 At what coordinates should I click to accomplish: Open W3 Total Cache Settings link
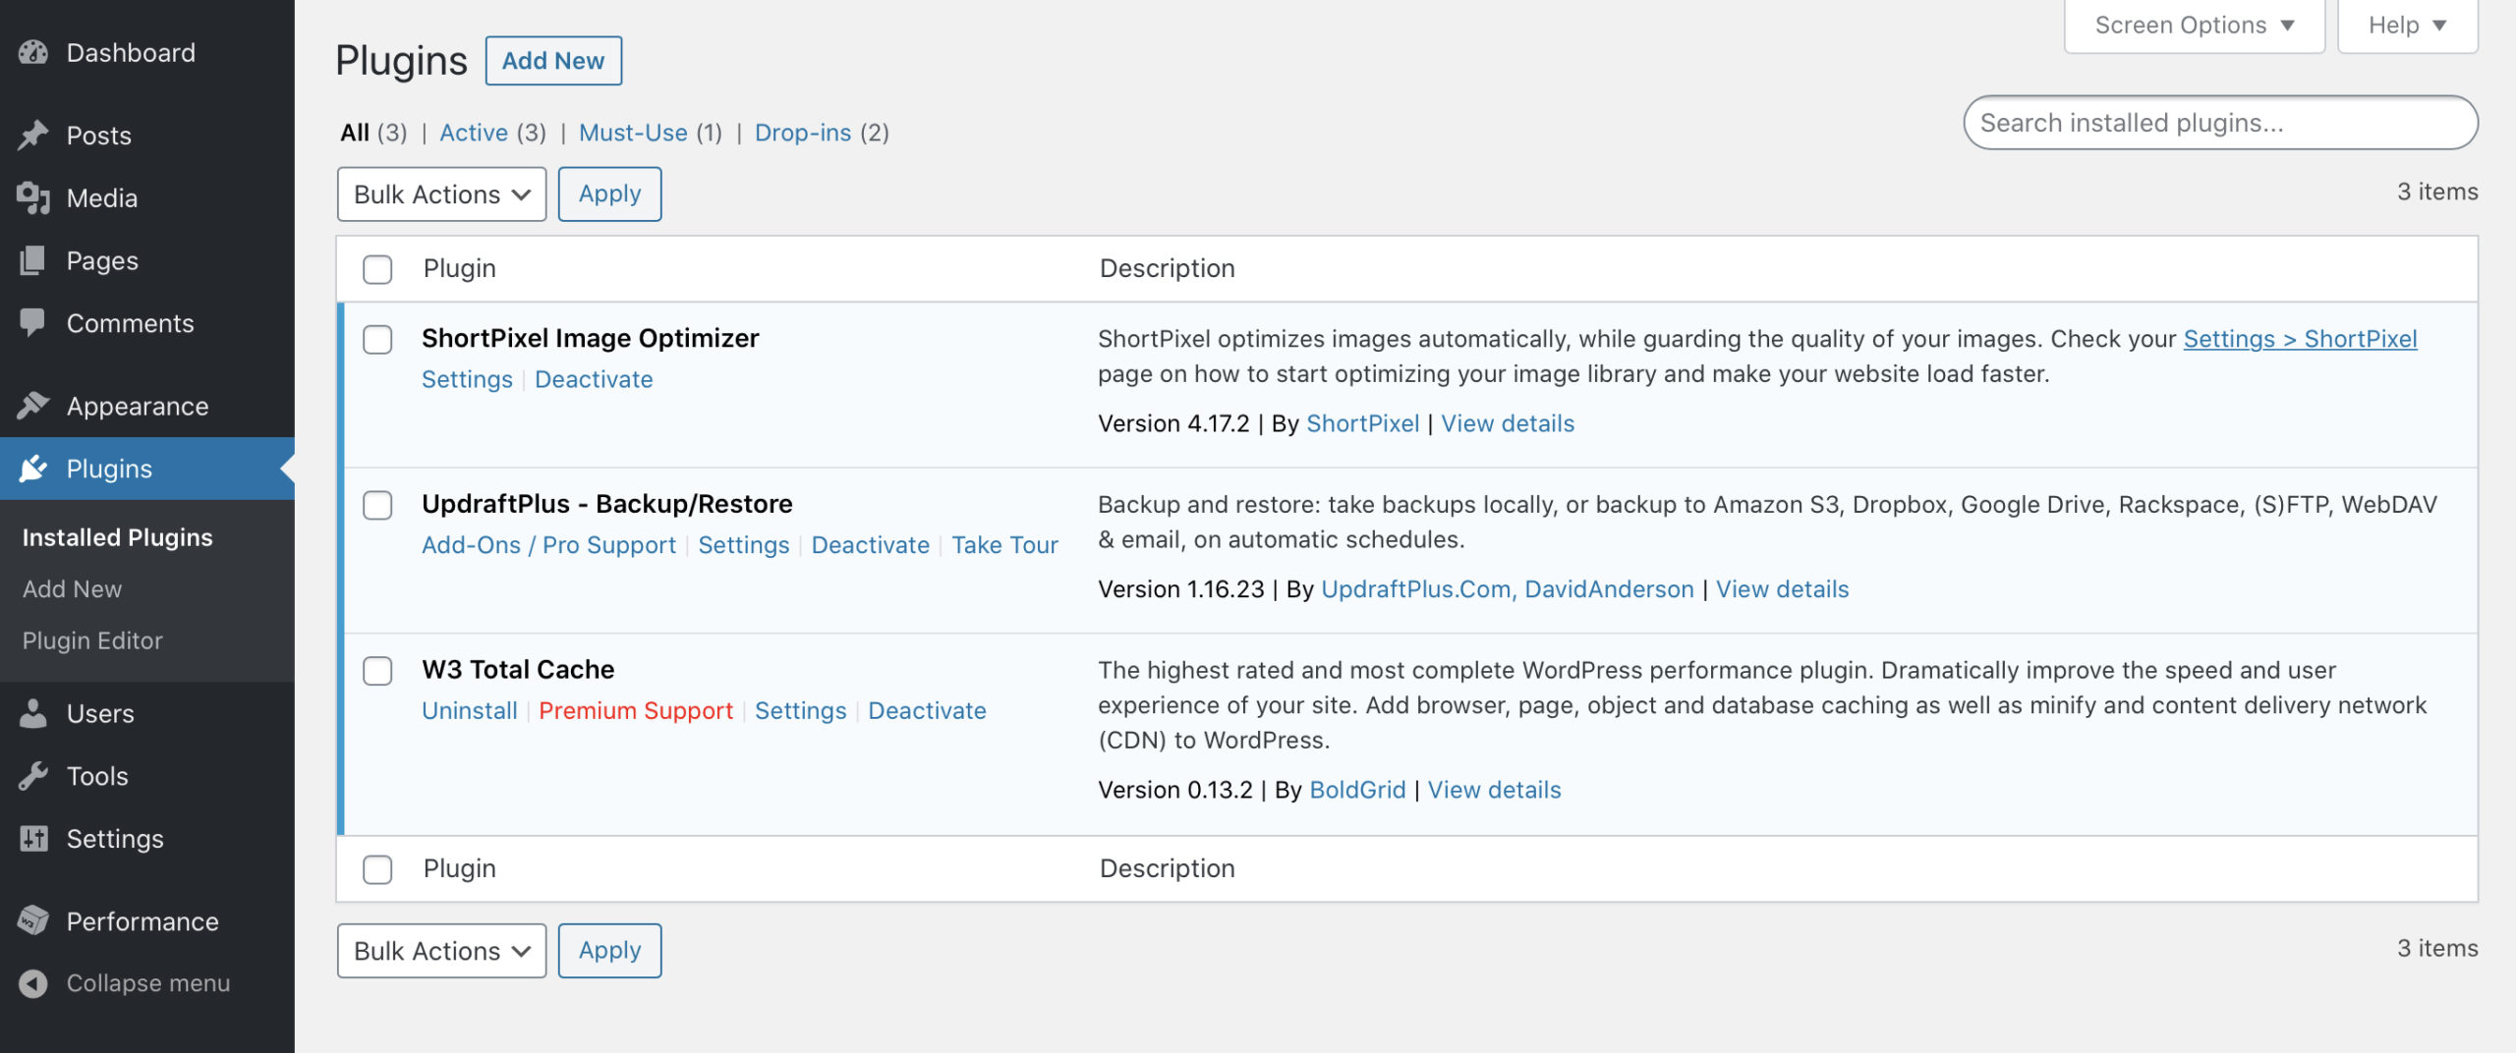800,711
